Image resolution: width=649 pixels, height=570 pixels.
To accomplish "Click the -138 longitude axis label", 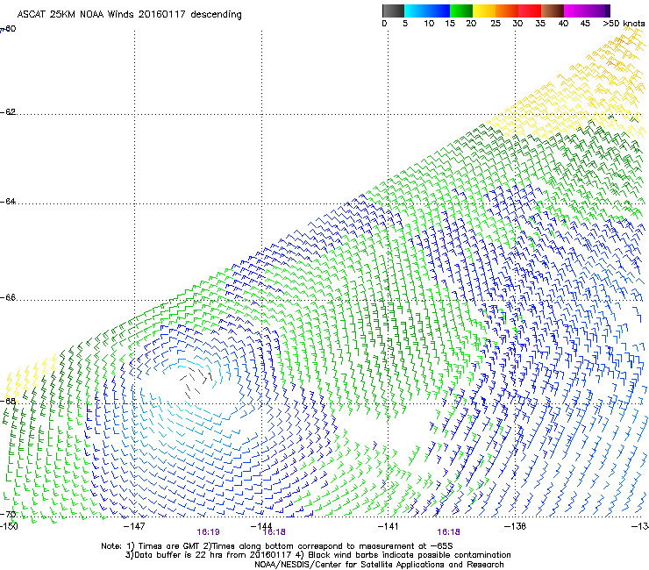I will click(x=515, y=525).
